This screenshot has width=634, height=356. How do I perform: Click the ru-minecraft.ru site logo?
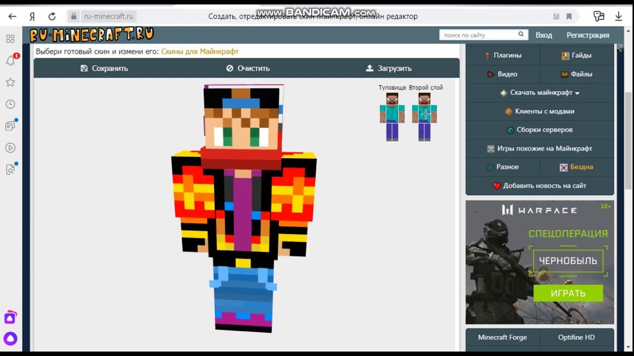coord(92,35)
